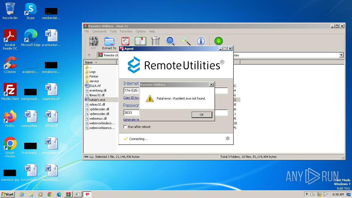The width and height of the screenshot is (352, 198).
Task: Click the Internet-ID input field
Action: pyautogui.click(x=175, y=91)
